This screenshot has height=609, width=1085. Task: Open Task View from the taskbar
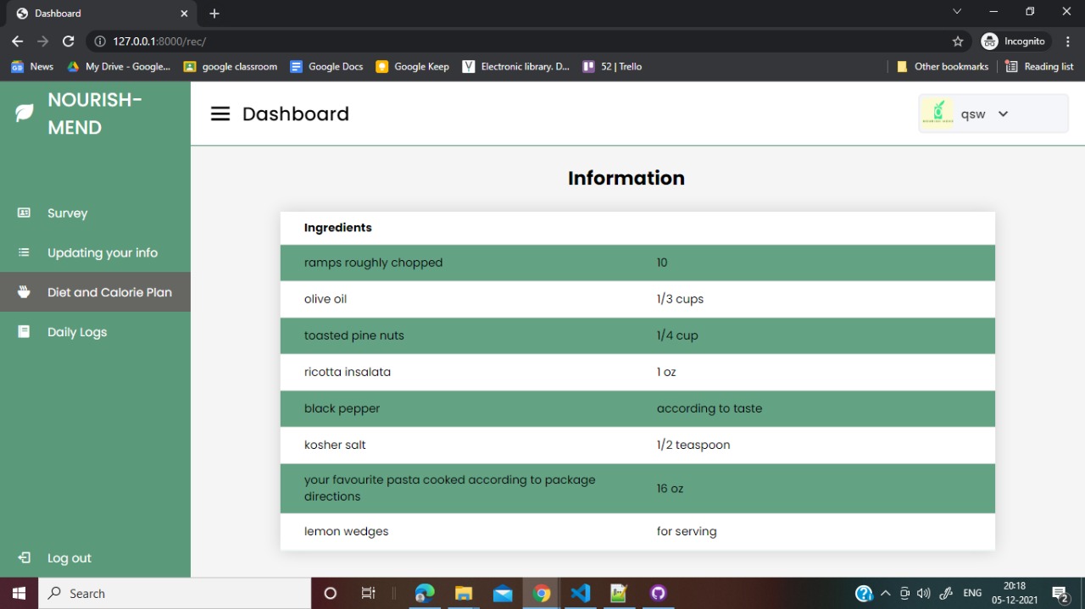(x=369, y=593)
